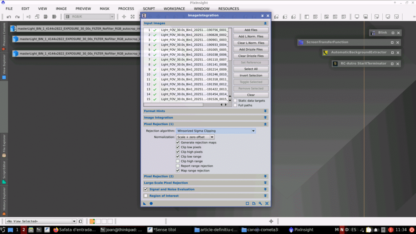Click the AutomaticBackgroundExtractor process icon
Image resolution: width=416 pixels, height=234 pixels.
pyautogui.click(x=325, y=52)
